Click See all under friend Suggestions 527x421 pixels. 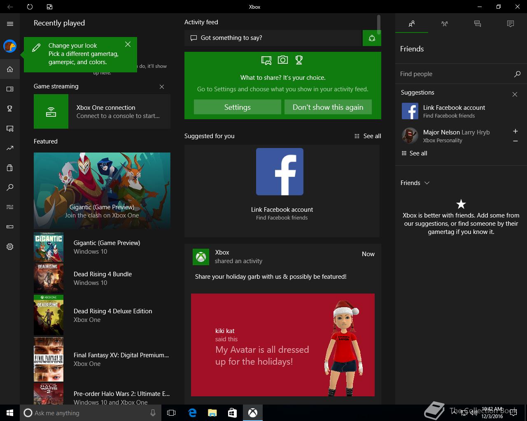click(x=414, y=153)
